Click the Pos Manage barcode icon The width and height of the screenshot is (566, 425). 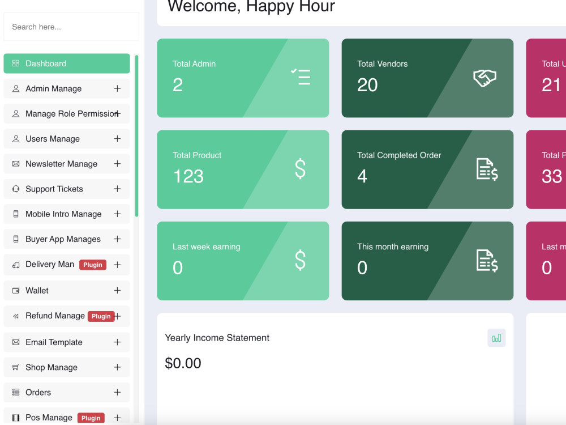point(15,418)
